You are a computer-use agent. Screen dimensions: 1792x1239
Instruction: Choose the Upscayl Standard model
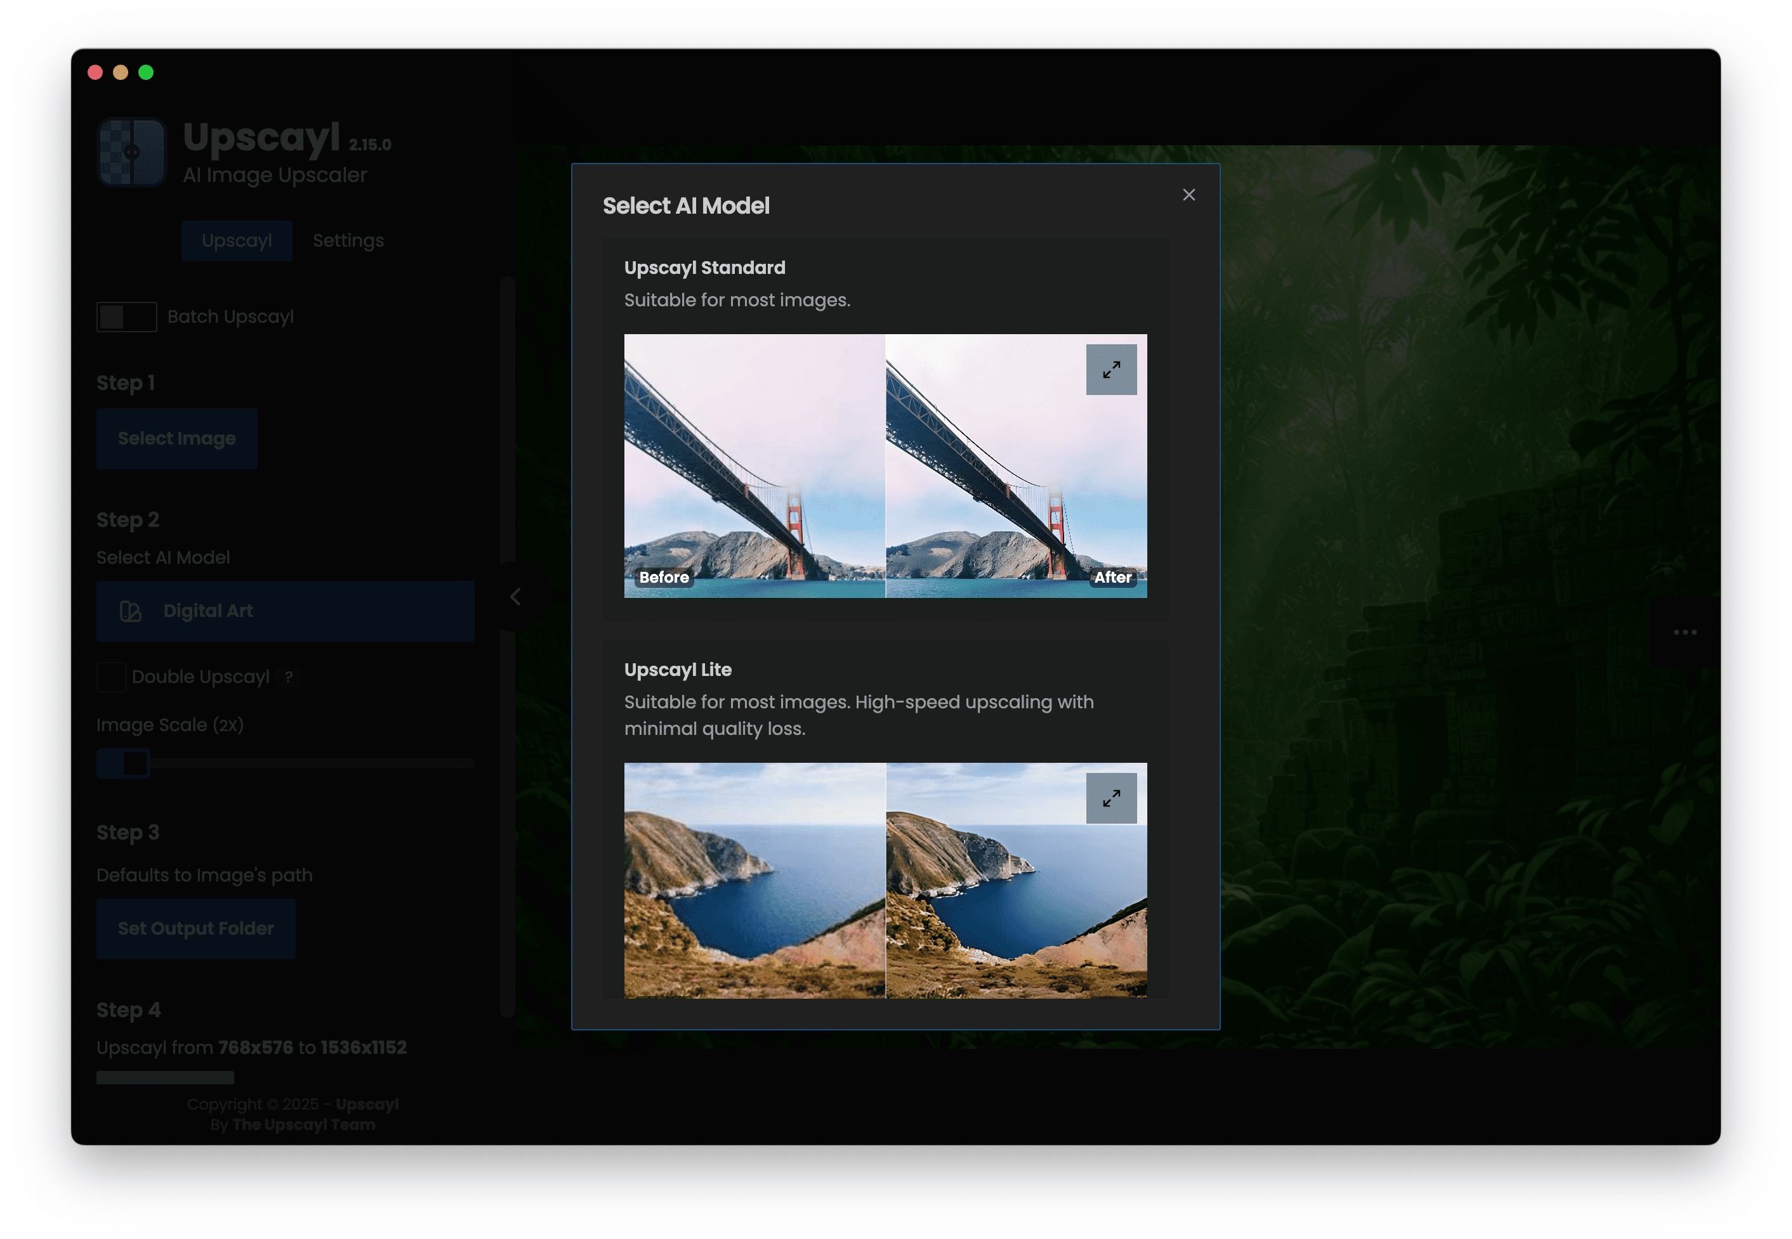click(x=885, y=429)
